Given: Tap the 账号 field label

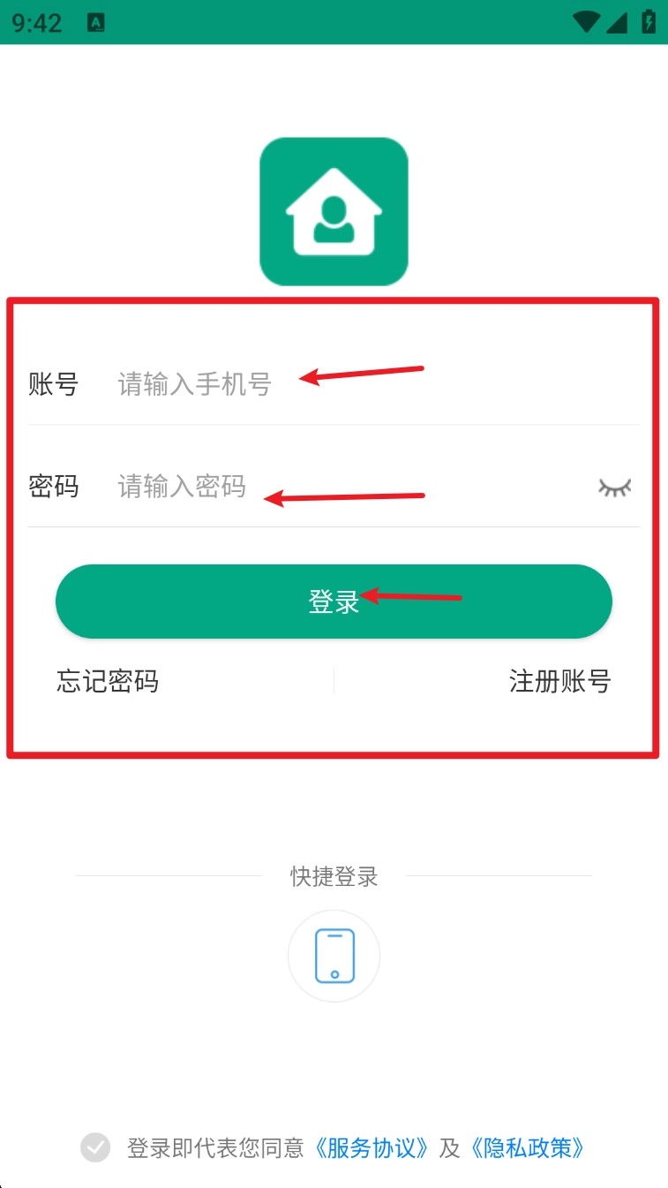Looking at the screenshot, I should pos(54,384).
